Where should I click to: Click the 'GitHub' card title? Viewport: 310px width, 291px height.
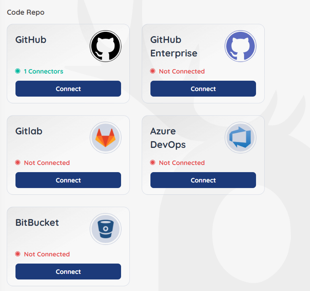pos(31,40)
